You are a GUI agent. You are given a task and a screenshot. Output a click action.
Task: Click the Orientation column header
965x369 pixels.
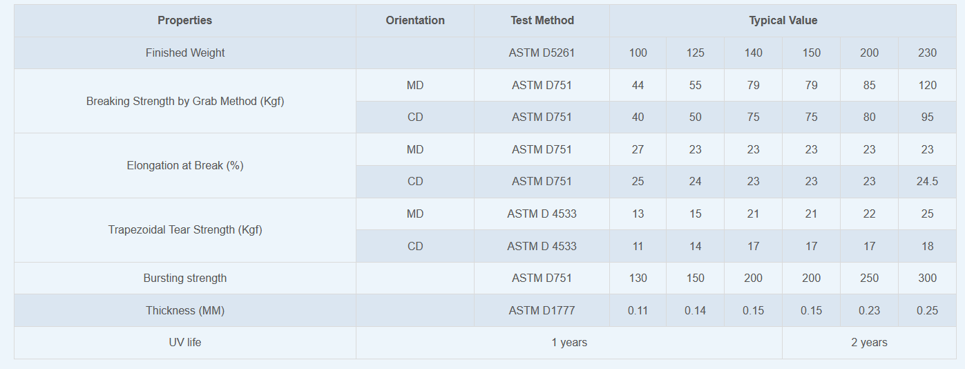pyautogui.click(x=415, y=21)
